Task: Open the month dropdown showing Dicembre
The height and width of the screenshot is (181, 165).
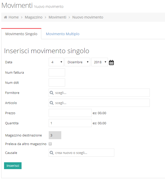Action: pos(77,62)
